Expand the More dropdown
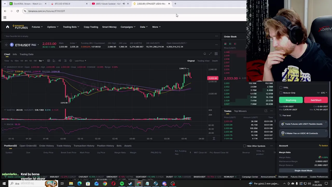Image resolution: width=332 pixels, height=187 pixels. [x=156, y=27]
